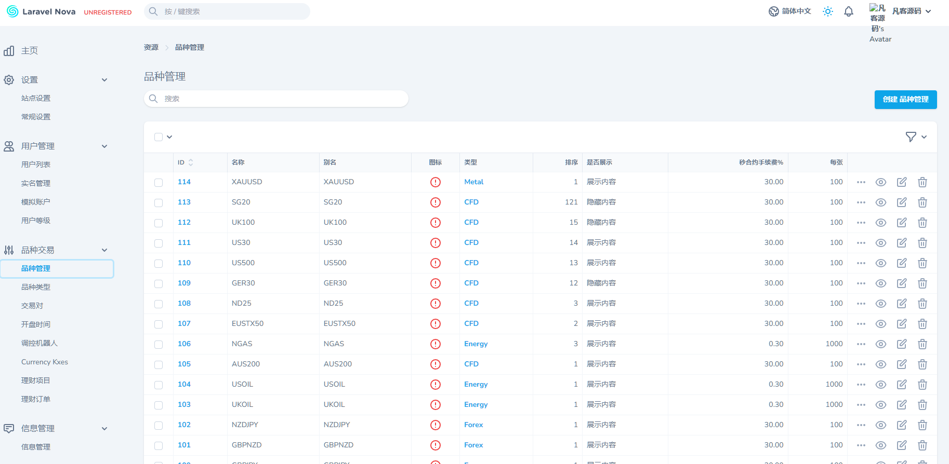Click the 创建 品种管理 button
This screenshot has height=464, width=949.
tap(905, 100)
